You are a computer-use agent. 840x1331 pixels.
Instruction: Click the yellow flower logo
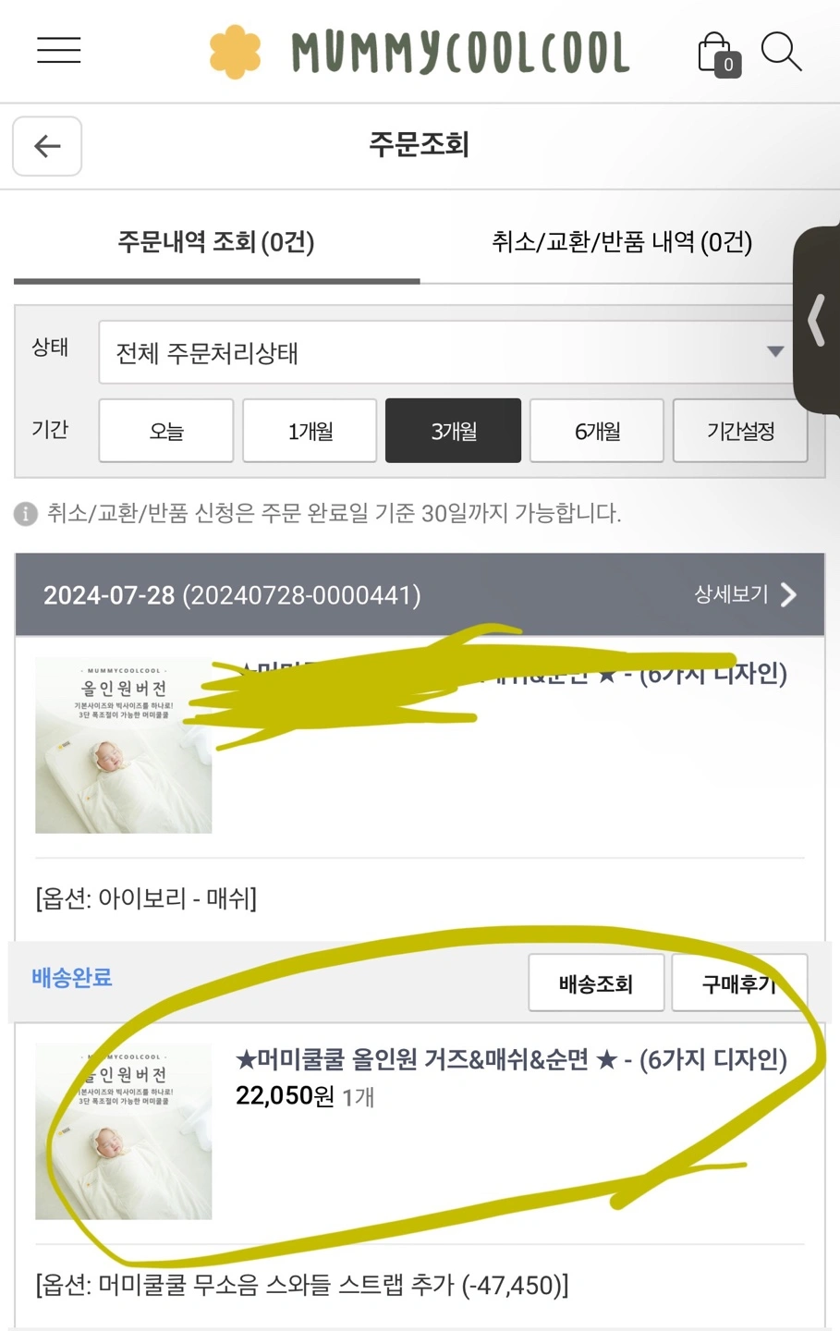point(235,52)
